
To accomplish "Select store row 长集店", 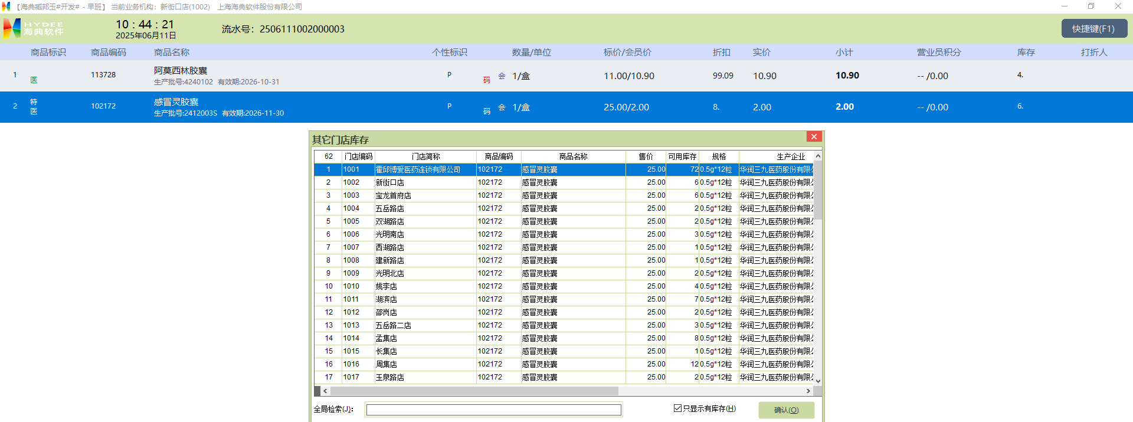I will point(564,351).
